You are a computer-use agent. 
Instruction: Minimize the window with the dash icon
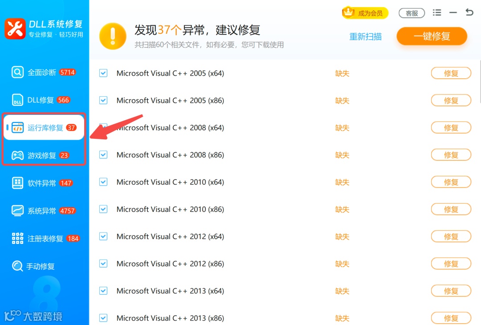[453, 12]
